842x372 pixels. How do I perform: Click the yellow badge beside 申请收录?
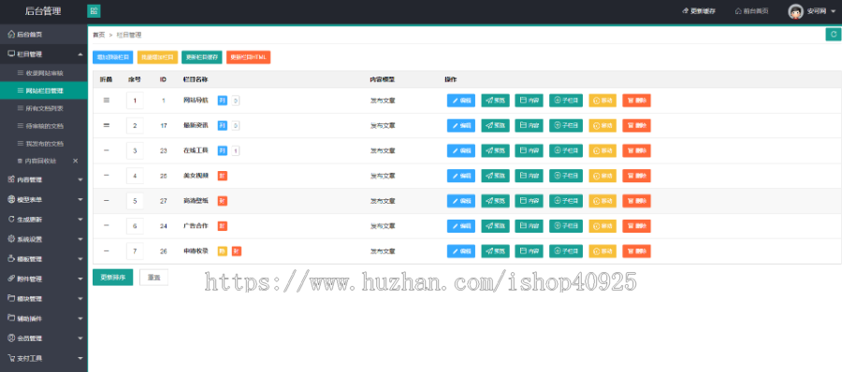(223, 251)
